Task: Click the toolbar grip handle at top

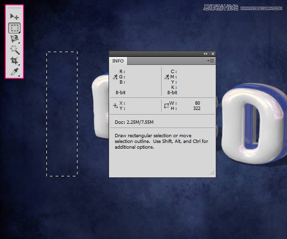Action: tap(14, 8)
